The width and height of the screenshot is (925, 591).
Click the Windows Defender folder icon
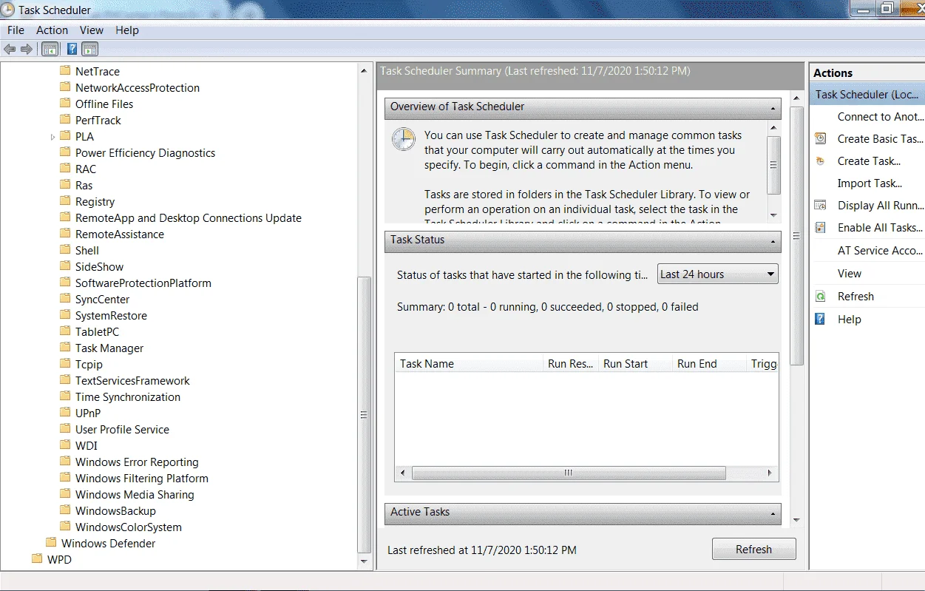pyautogui.click(x=51, y=543)
